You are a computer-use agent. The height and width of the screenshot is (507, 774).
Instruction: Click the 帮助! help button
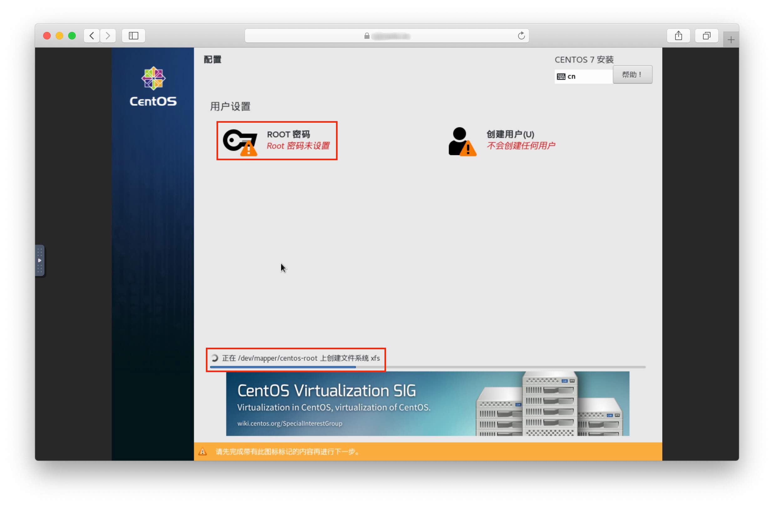coord(632,75)
